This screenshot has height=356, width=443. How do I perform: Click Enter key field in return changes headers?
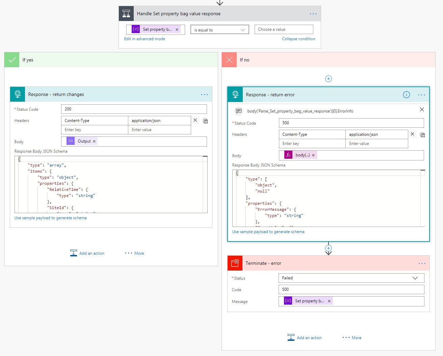pos(95,130)
